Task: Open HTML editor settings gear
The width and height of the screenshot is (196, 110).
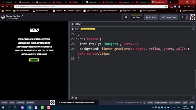Action: point(72,24)
